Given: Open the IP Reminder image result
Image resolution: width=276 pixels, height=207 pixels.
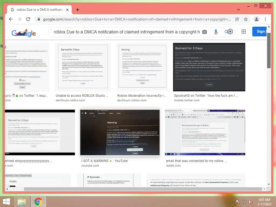Looking at the screenshot, I should (108, 180).
